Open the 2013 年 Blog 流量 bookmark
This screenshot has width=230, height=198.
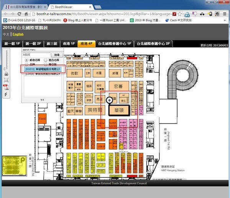tap(145, 20)
